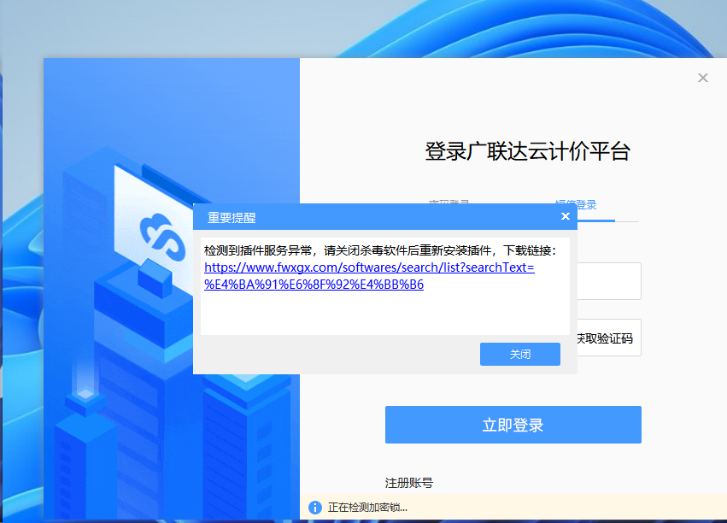The height and width of the screenshot is (523, 727).
Task: Open the fwxgx.com plugin download link
Action: (x=369, y=276)
